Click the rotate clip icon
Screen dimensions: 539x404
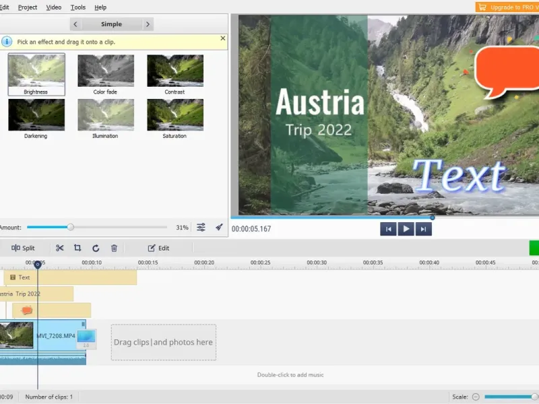pyautogui.click(x=96, y=248)
